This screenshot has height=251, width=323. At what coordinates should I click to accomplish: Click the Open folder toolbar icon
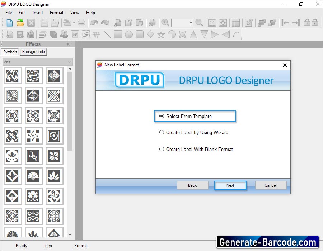(x=20, y=23)
